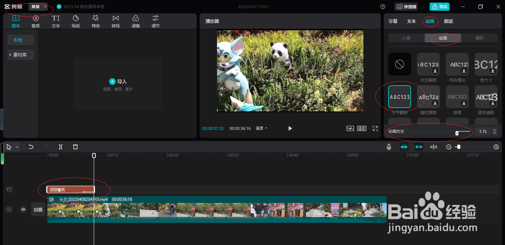Open the 媒体 (Media) panel
This screenshot has width=505, height=245.
(x=16, y=21)
